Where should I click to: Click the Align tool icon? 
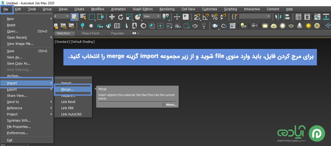[287, 17]
